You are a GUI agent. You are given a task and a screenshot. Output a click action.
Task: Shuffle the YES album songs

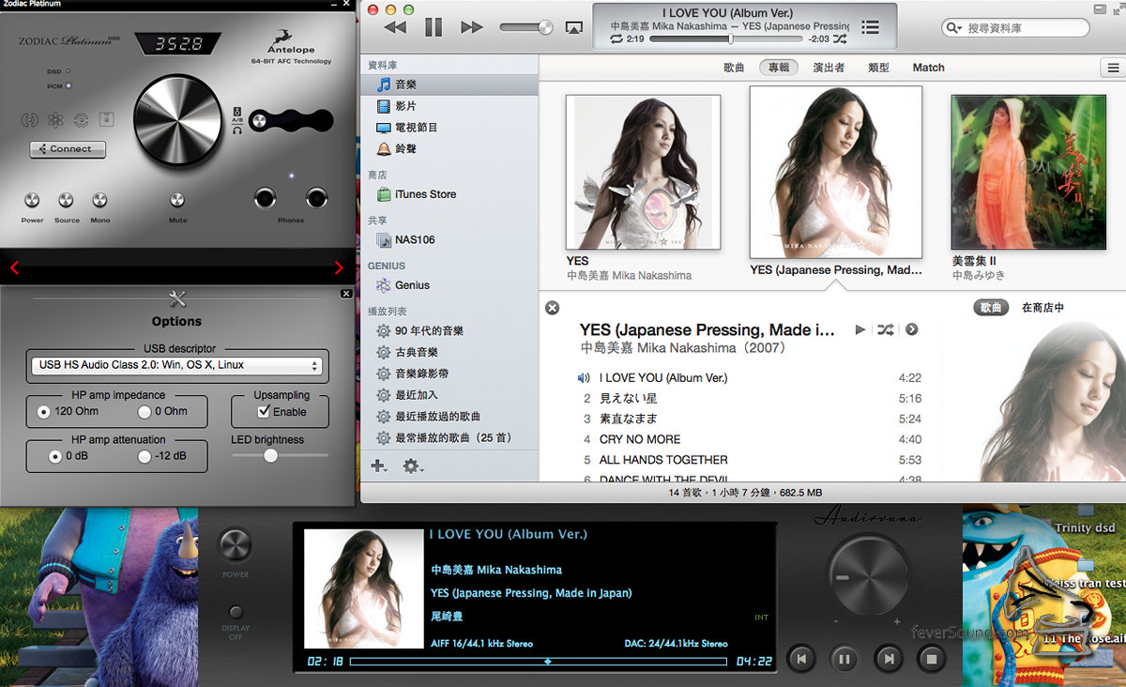pos(886,329)
